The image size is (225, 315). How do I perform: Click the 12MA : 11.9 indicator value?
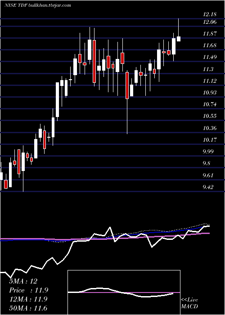(x=28, y=299)
